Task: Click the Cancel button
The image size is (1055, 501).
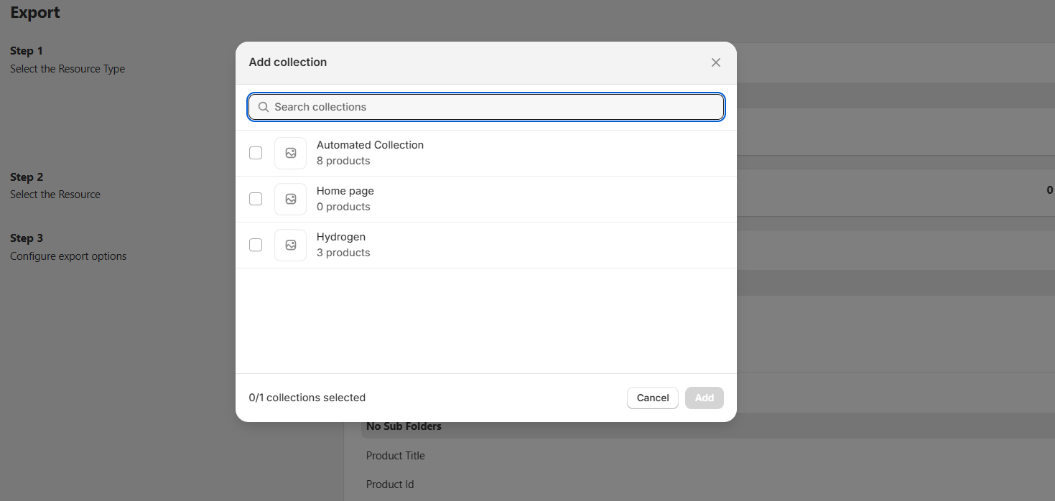Action: [652, 398]
